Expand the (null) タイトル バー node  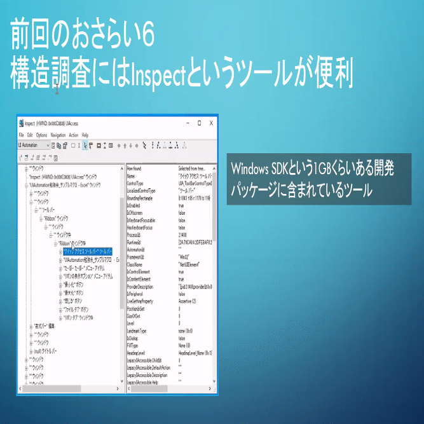(31, 352)
